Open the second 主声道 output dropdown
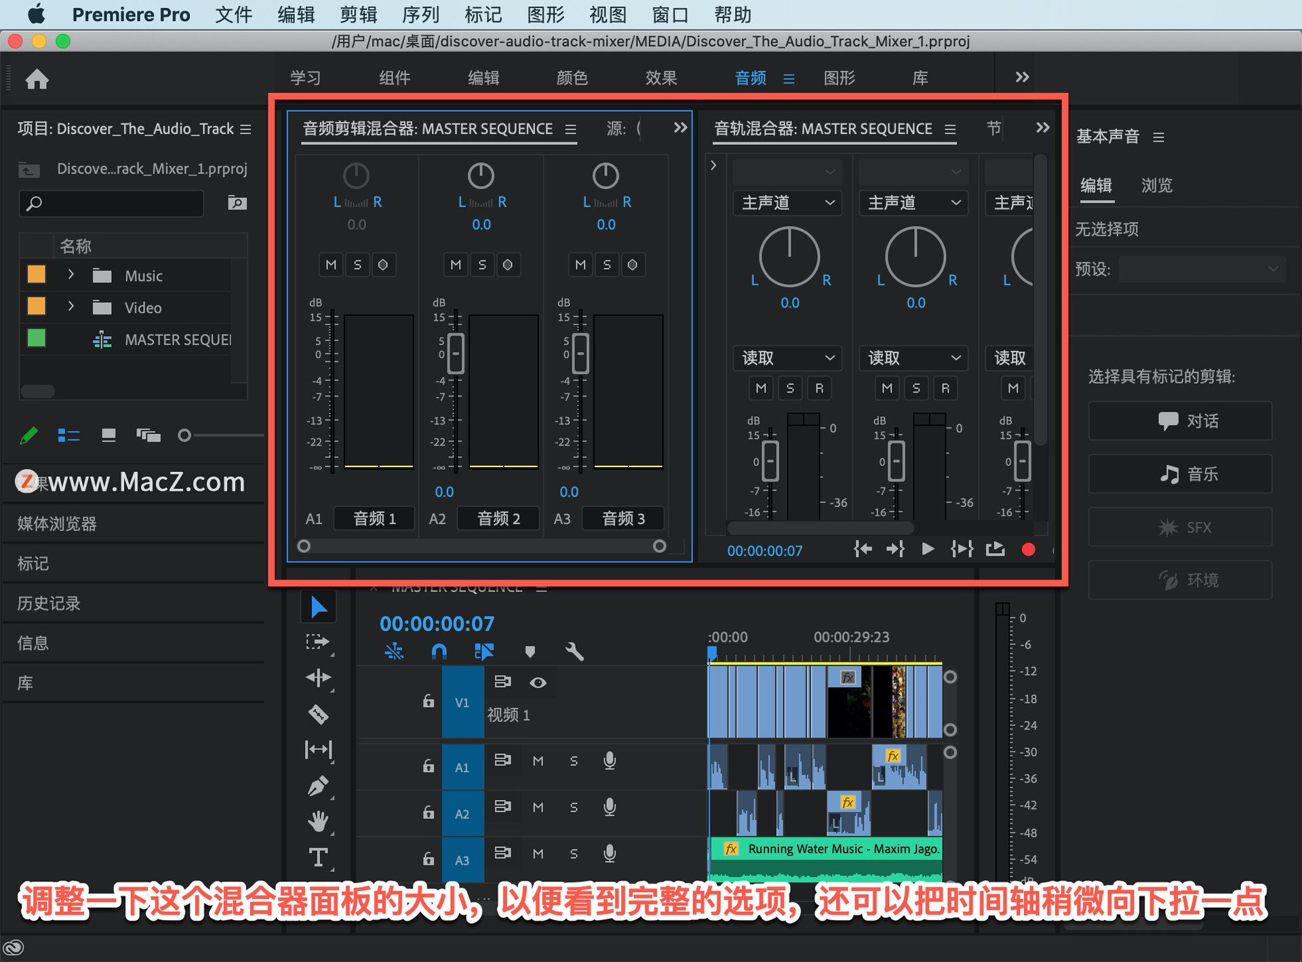 913,203
